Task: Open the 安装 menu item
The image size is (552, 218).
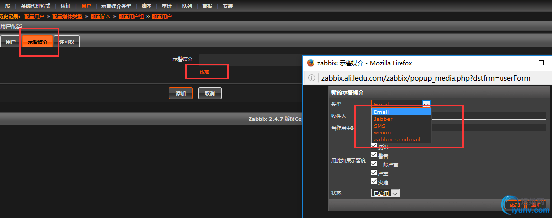Action: pos(228,6)
